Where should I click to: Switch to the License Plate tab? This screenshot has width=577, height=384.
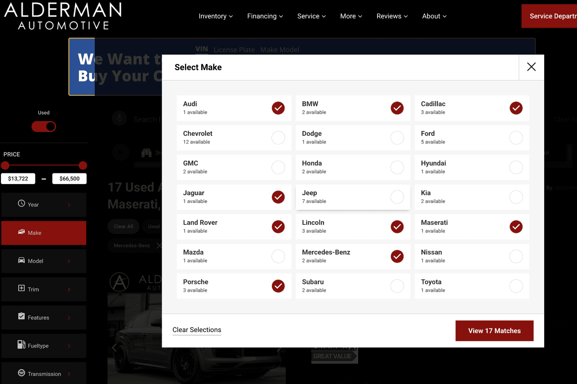click(x=234, y=50)
